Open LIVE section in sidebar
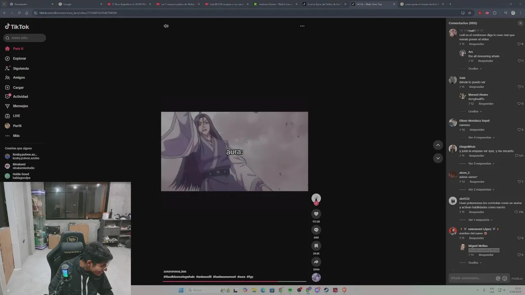Image resolution: width=525 pixels, height=295 pixels. click(16, 116)
